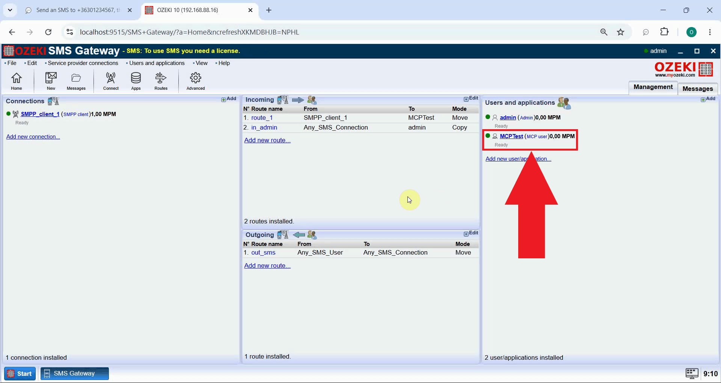The height and width of the screenshot is (383, 721).
Task: Click Edit in the Incoming panel header
Action: pos(471,98)
